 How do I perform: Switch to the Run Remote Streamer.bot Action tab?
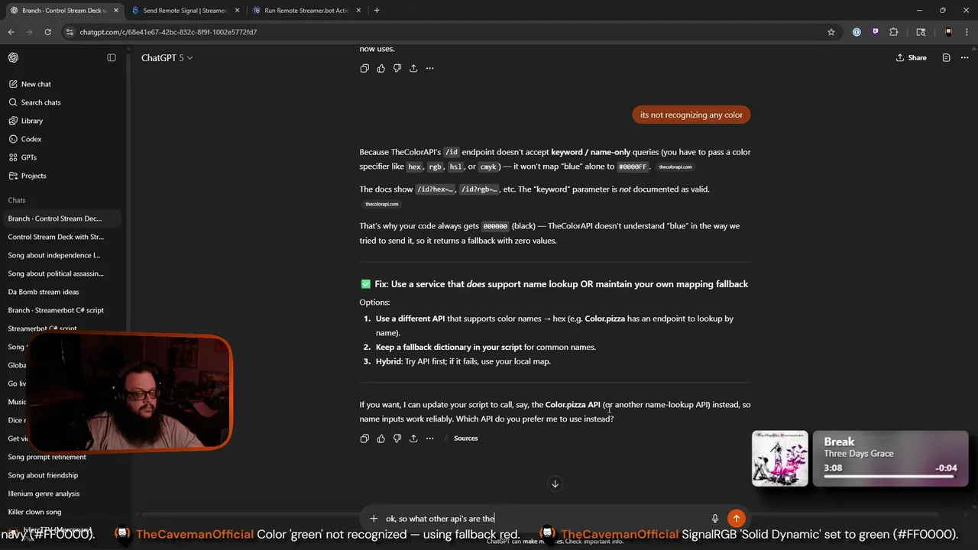(306, 11)
